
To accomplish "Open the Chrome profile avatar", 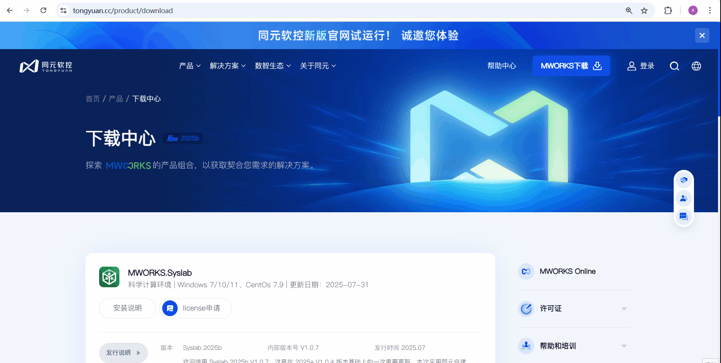I will [693, 10].
